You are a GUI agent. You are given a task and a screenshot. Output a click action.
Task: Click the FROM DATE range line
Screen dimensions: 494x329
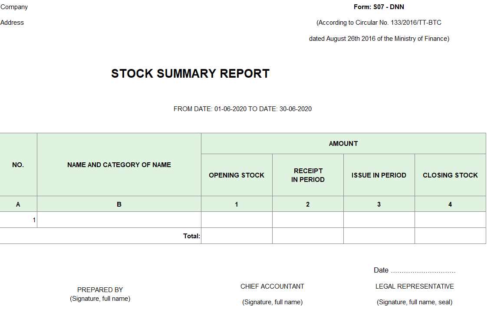click(243, 109)
